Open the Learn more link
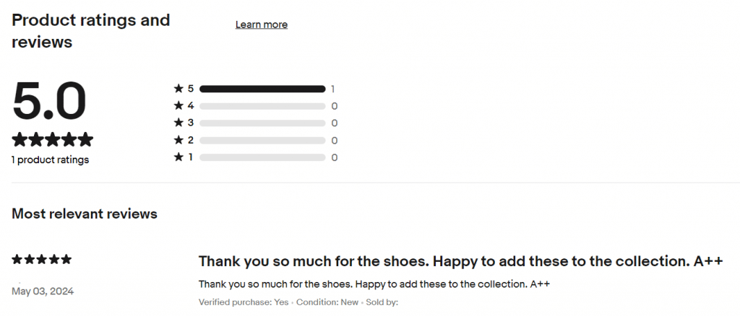Viewport: 740px width, 316px height. click(x=262, y=25)
